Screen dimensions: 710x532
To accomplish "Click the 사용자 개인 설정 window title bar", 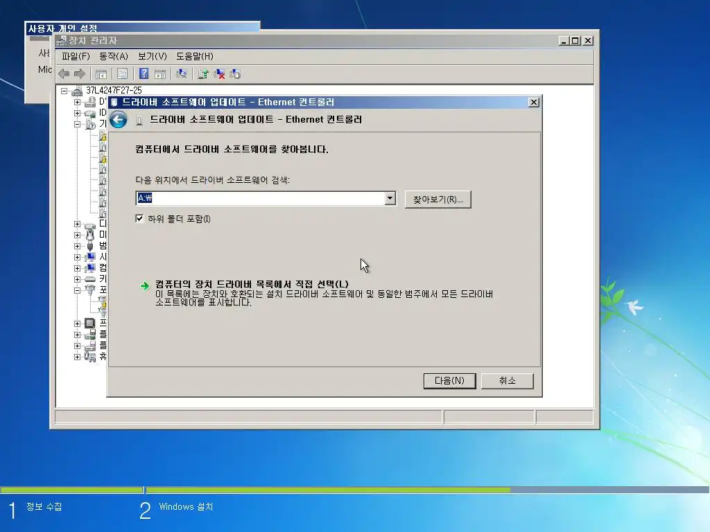I will [143, 26].
